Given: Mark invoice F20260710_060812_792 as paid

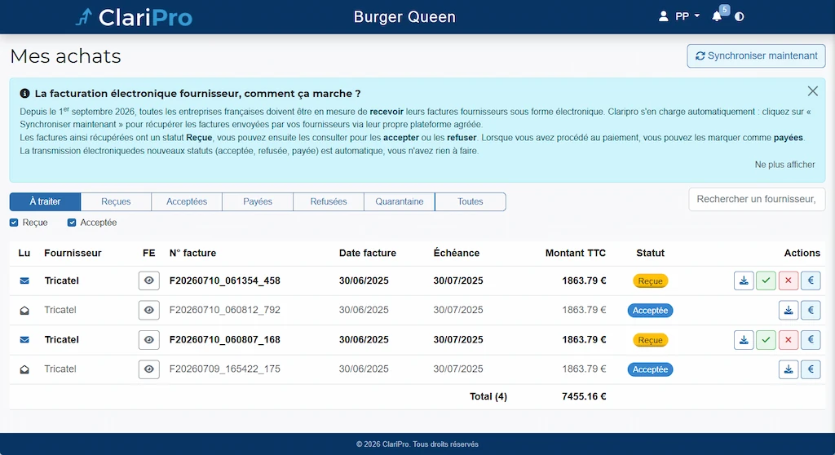Looking at the screenshot, I should pyautogui.click(x=811, y=310).
